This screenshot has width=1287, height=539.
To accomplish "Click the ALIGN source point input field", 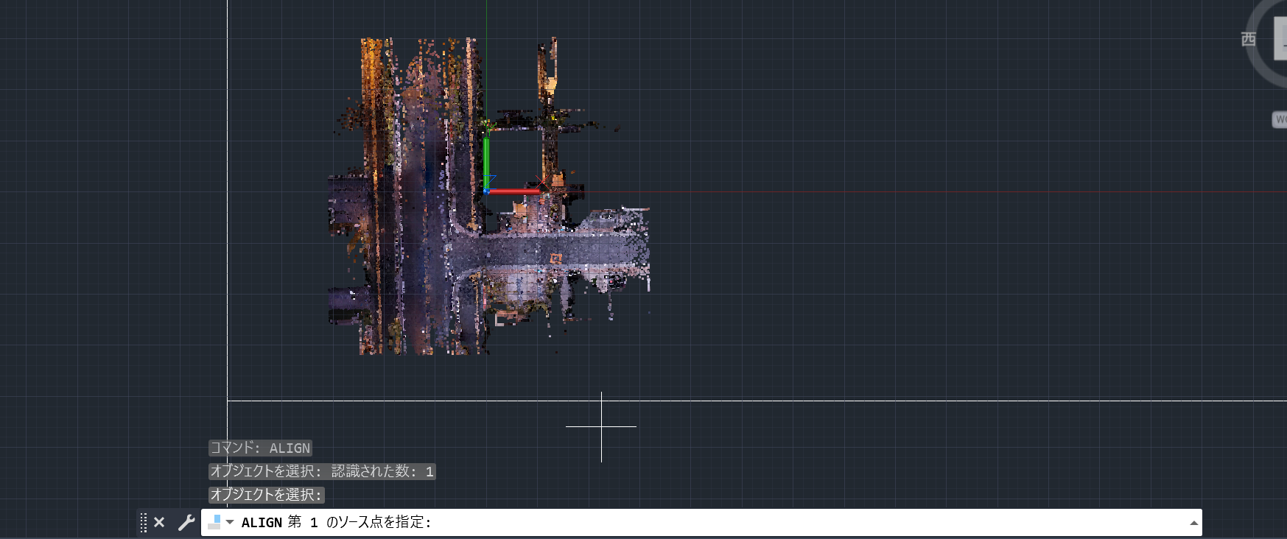I will (x=737, y=522).
